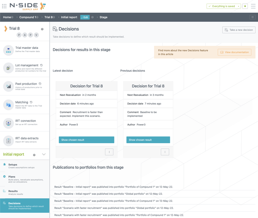Click the IRT connection monitor icon
Screen dimensions: 258x218
tap(8, 123)
